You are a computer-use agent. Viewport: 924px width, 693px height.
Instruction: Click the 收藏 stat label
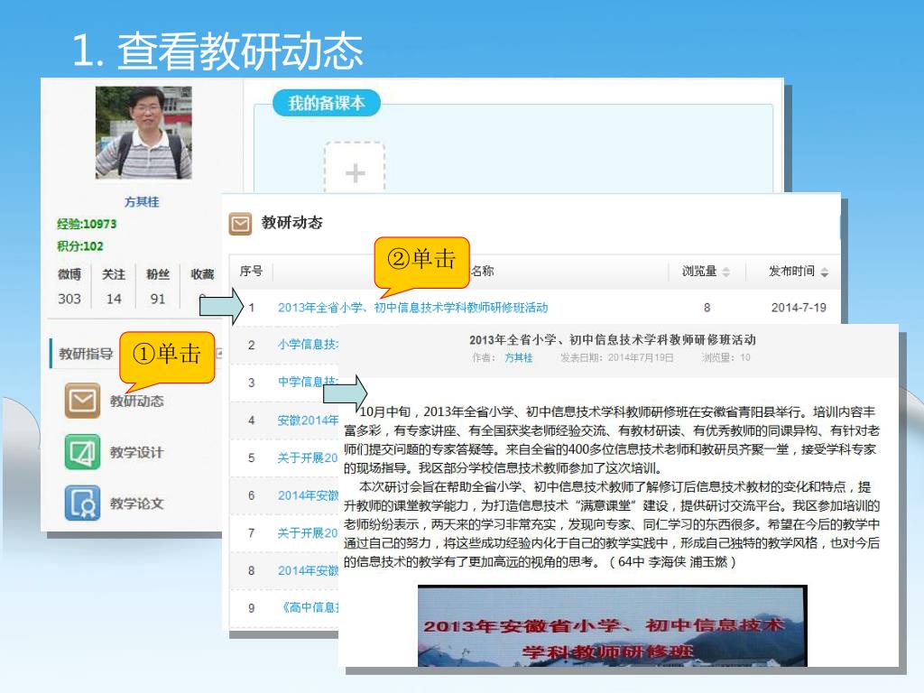point(202,274)
